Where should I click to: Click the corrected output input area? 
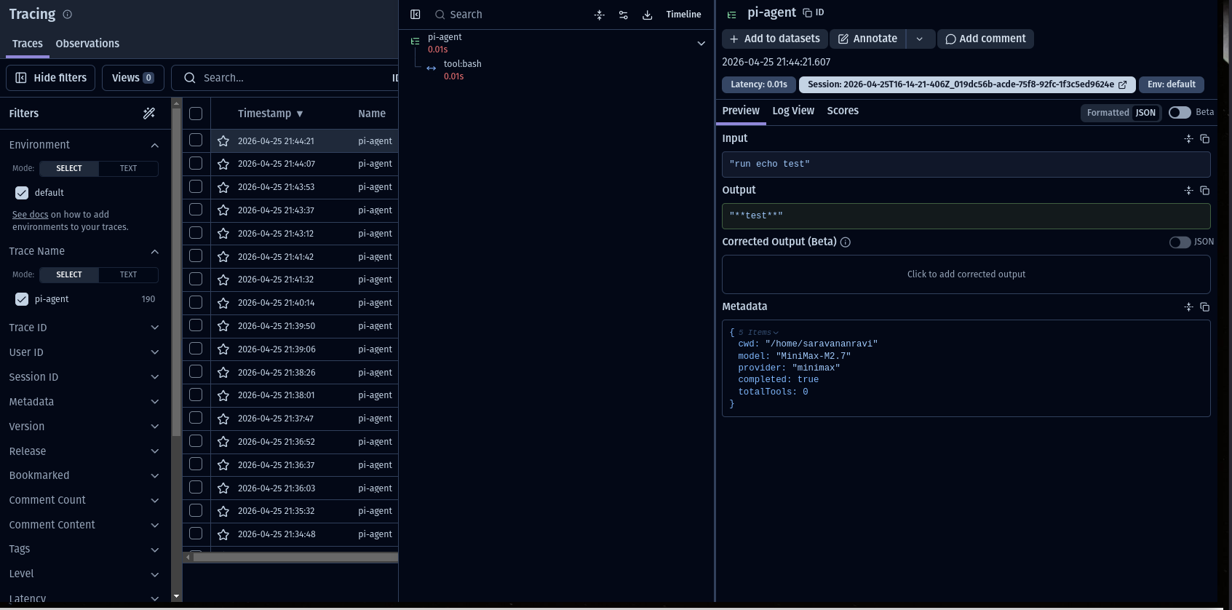(966, 274)
